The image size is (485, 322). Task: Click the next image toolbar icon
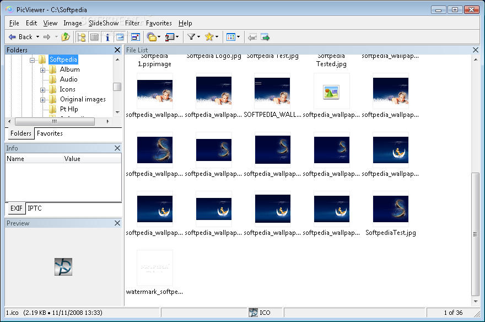[265, 37]
